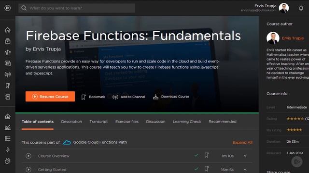Click the Intermediate level value
This screenshot has height=173, width=309.
(297, 107)
